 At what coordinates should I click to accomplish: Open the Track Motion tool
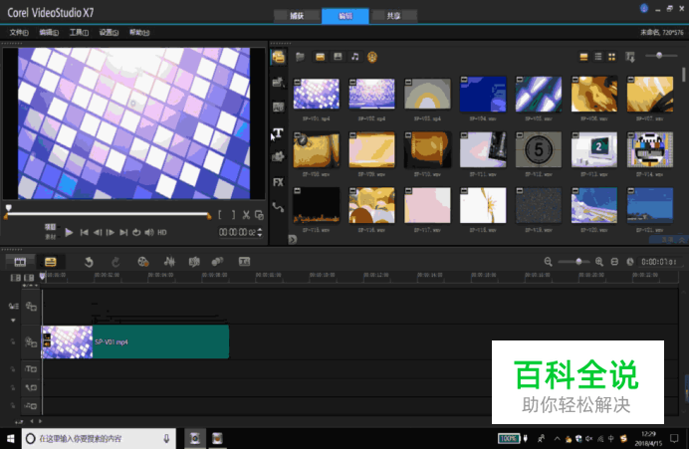pyautogui.click(x=217, y=262)
